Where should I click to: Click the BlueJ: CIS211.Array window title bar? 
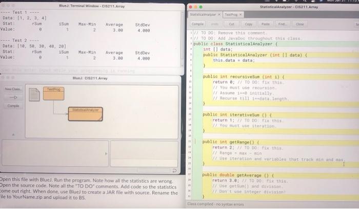tap(90, 78)
